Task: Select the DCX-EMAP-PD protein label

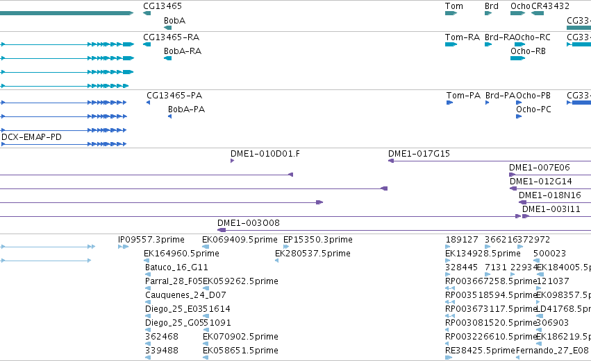Action: 32,137
